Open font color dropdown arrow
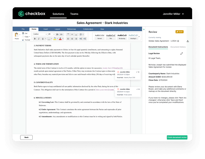 point(63,39)
